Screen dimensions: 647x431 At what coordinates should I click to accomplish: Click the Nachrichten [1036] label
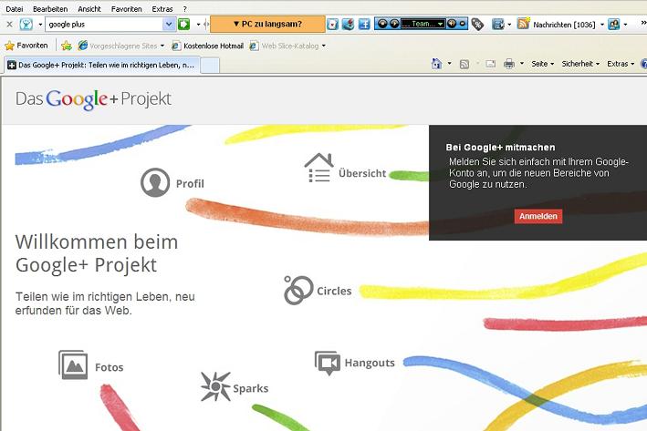pyautogui.click(x=564, y=25)
